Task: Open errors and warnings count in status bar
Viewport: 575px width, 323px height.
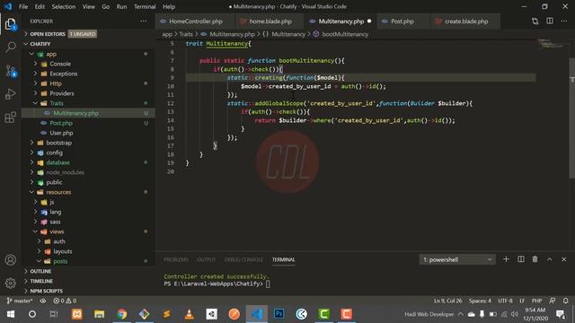Action: [65, 301]
